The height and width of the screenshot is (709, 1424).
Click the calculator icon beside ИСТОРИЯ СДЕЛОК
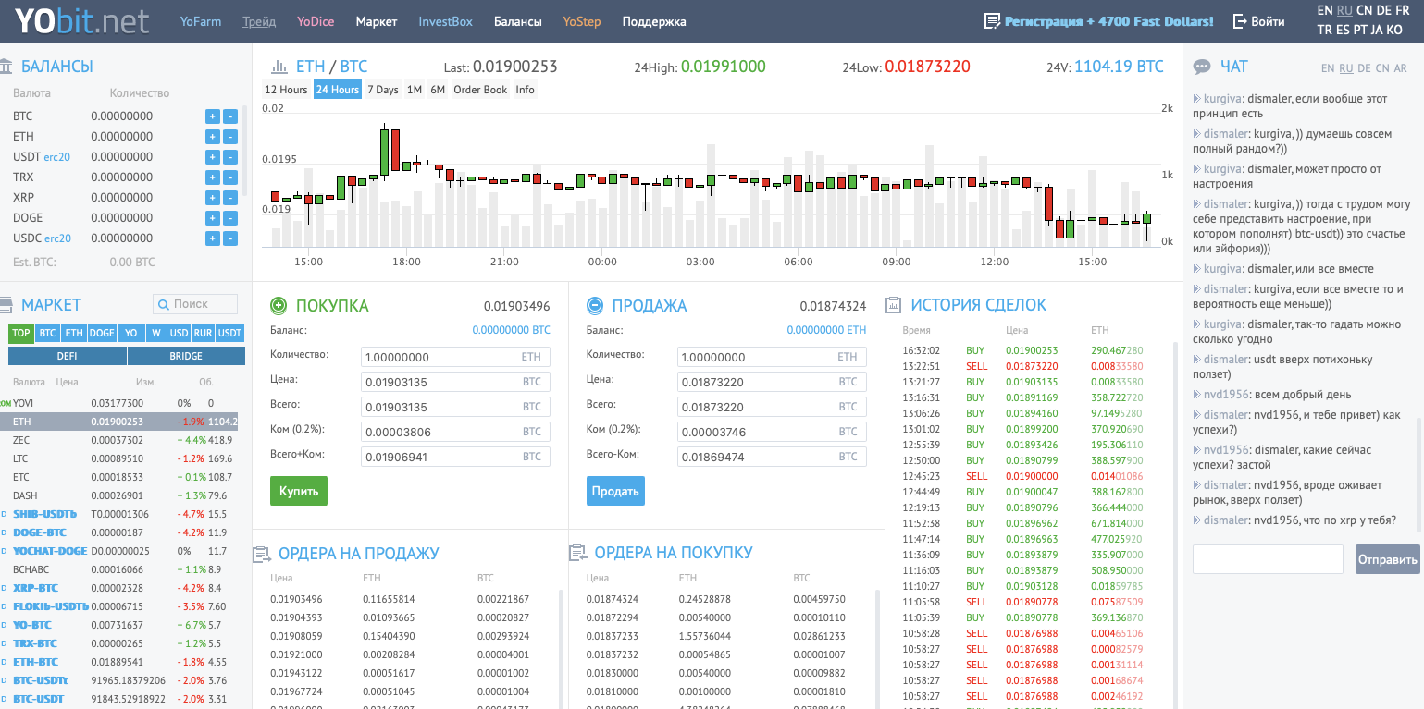(894, 305)
